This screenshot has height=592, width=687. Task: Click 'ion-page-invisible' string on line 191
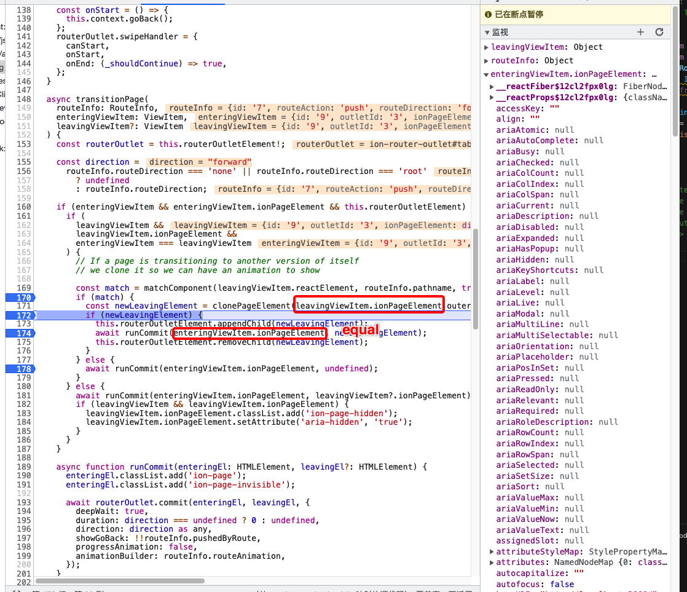(237, 485)
